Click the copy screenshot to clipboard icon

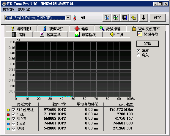click(x=116, y=17)
